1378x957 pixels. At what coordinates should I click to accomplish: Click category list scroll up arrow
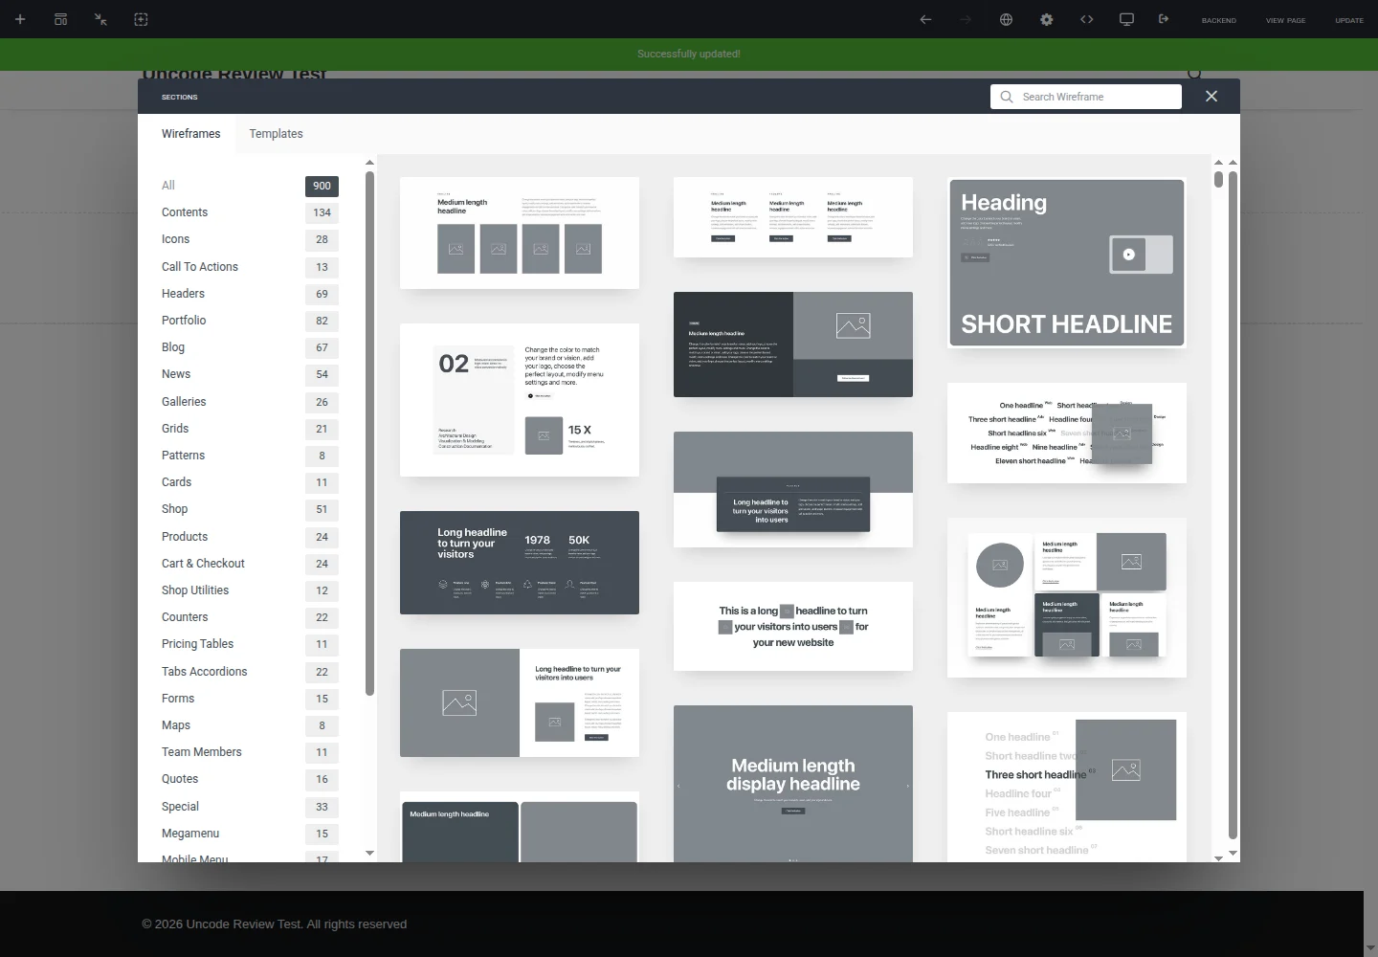click(x=370, y=163)
